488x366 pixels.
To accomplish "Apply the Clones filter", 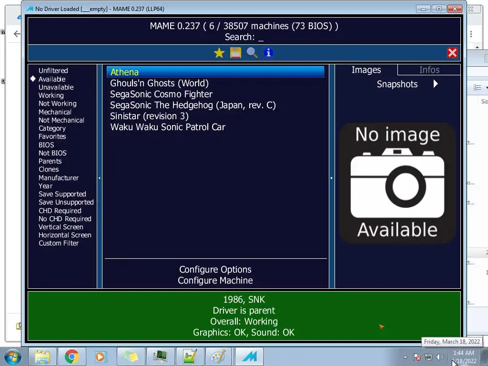I will pos(49,169).
